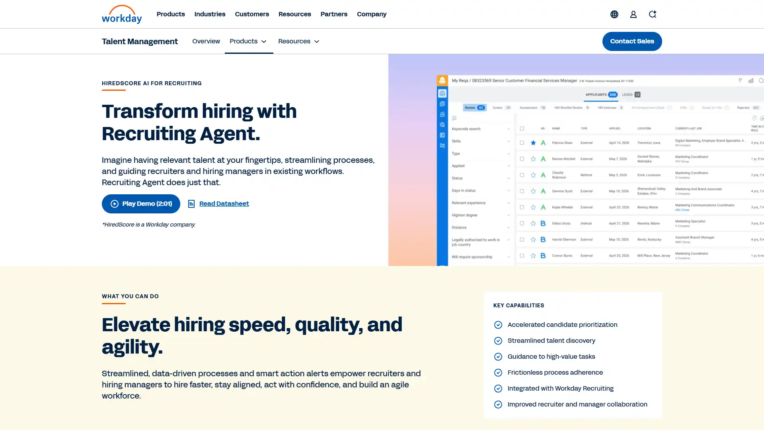Image resolution: width=764 pixels, height=430 pixels.
Task: Select the candidate search sidebar icon in demo
Action: click(x=442, y=125)
